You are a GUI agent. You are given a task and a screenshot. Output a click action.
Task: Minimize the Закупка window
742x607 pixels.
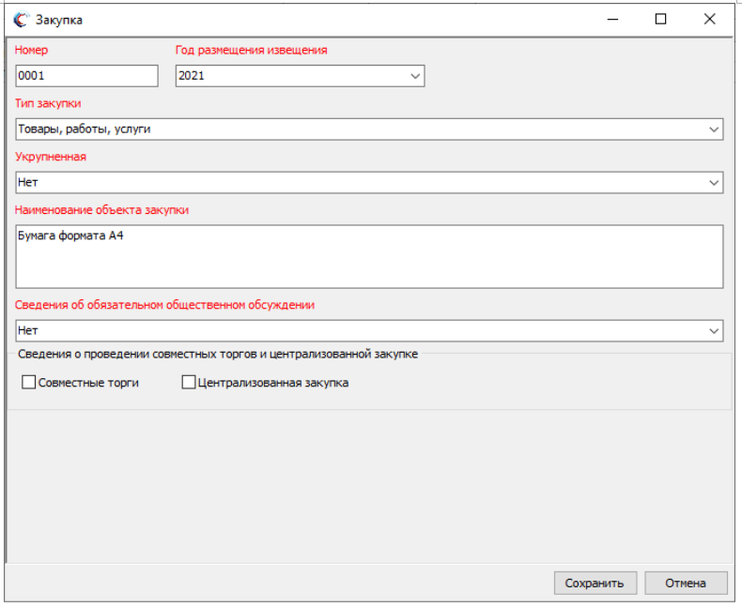(612, 19)
